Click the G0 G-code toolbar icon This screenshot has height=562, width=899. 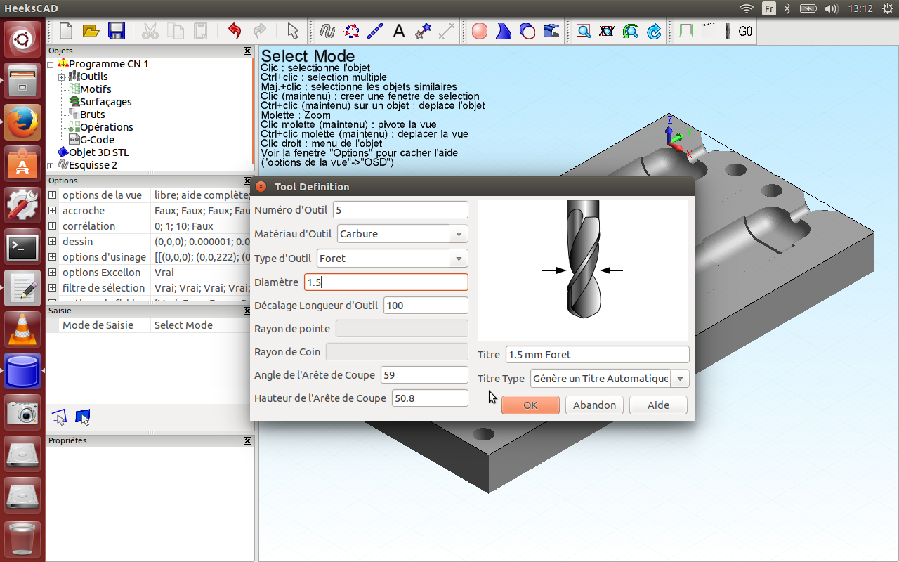pos(745,31)
